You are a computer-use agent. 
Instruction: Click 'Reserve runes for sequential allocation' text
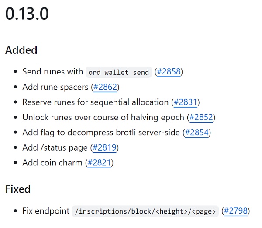click(95, 102)
